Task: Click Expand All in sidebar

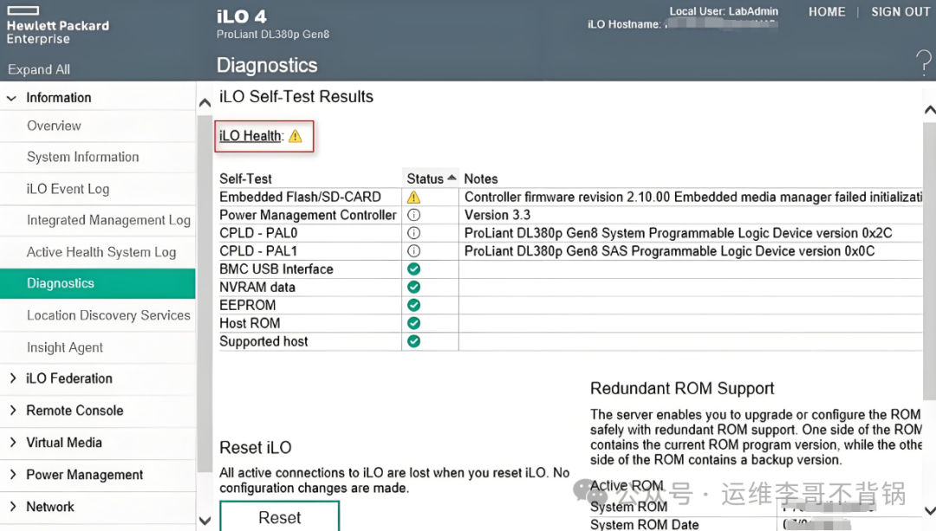Action: pyautogui.click(x=39, y=70)
